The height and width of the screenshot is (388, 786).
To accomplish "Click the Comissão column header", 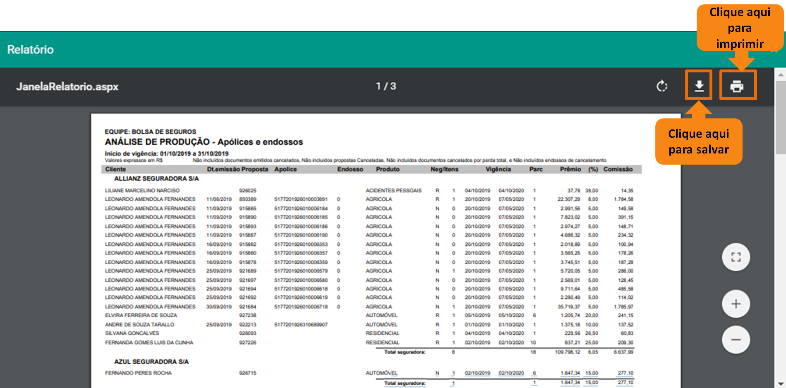I will tap(618, 169).
